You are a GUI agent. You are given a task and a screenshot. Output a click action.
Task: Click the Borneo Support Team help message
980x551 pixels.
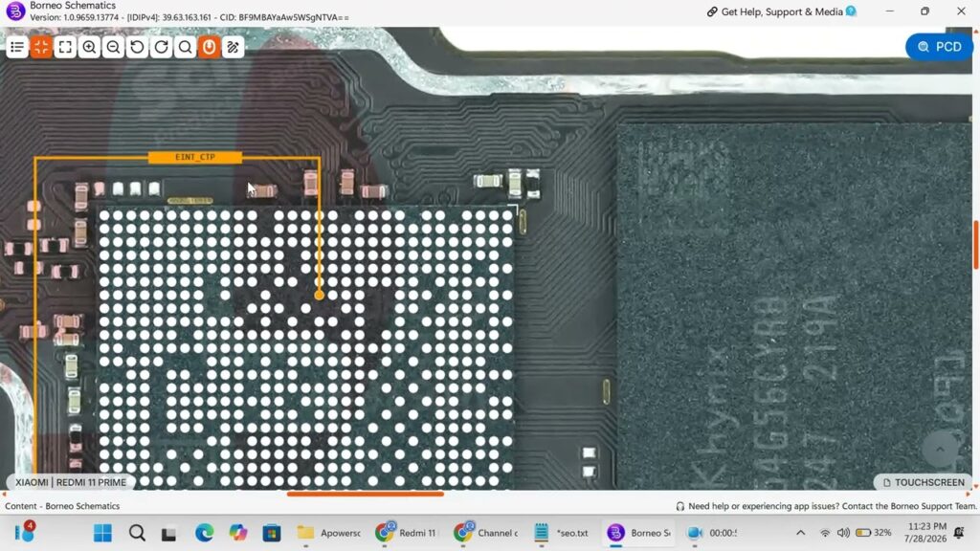pos(826,506)
